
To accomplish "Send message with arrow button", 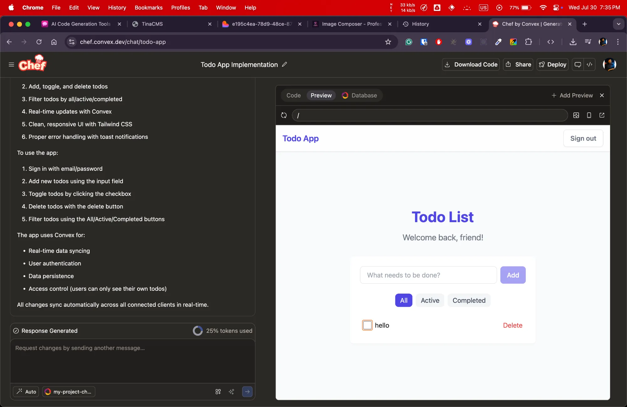I will 247,392.
